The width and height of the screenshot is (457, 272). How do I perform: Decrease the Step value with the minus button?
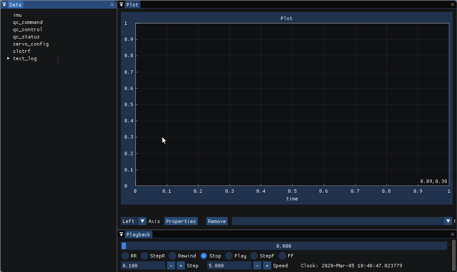[x=171, y=266]
